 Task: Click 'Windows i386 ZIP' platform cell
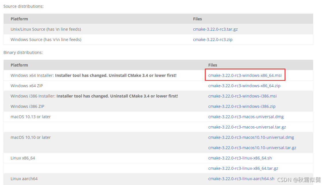click(x=27, y=106)
